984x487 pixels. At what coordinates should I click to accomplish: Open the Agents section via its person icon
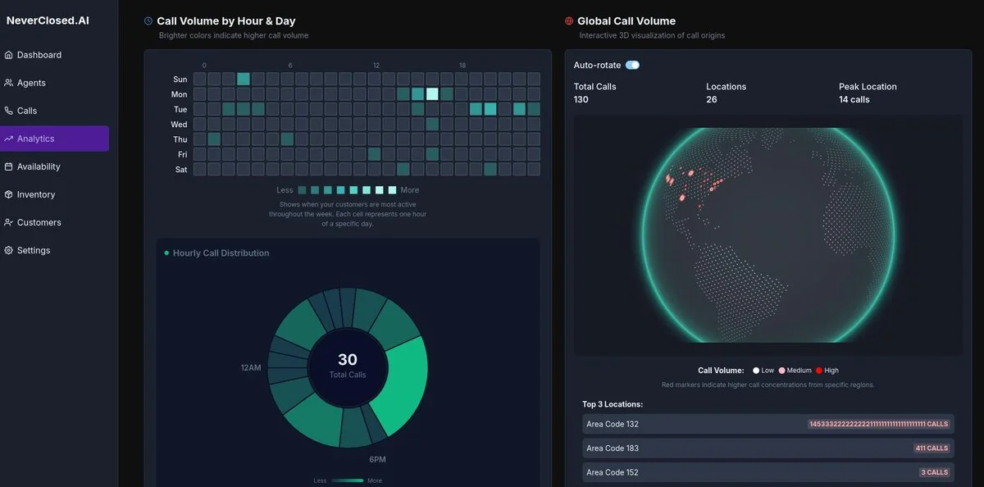pos(10,83)
